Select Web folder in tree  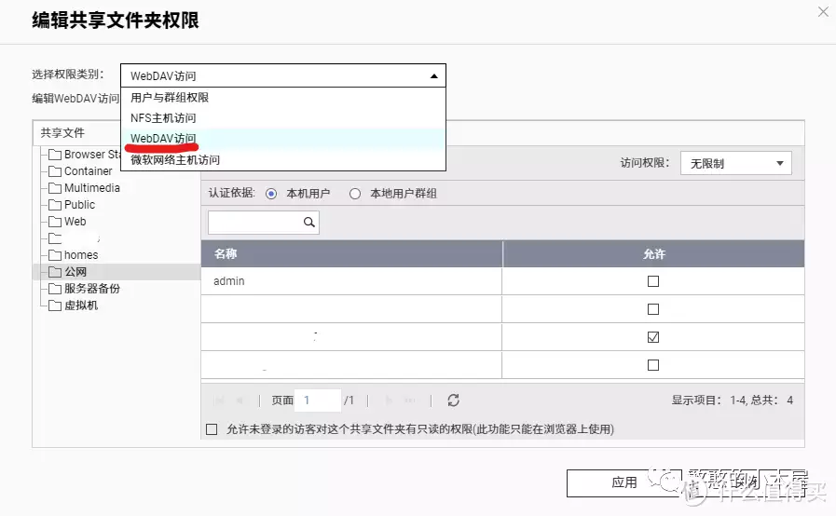click(x=75, y=222)
